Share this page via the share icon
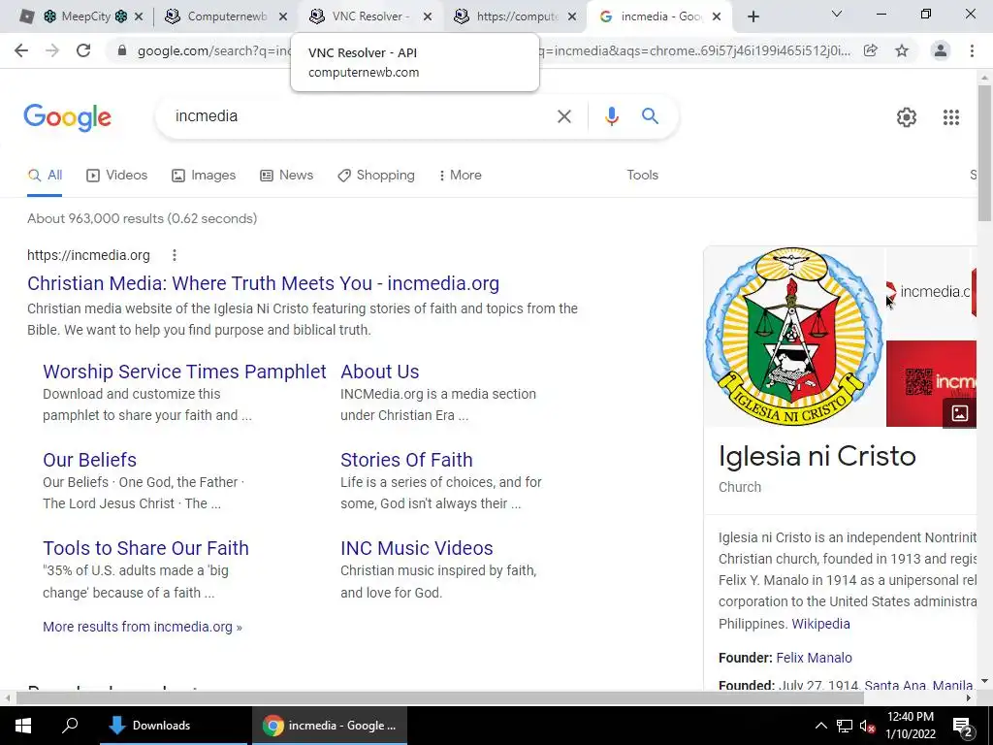 (871, 50)
